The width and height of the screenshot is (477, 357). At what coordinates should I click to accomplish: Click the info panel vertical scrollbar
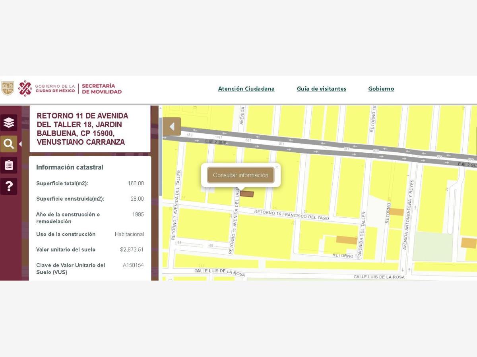tap(160, 157)
